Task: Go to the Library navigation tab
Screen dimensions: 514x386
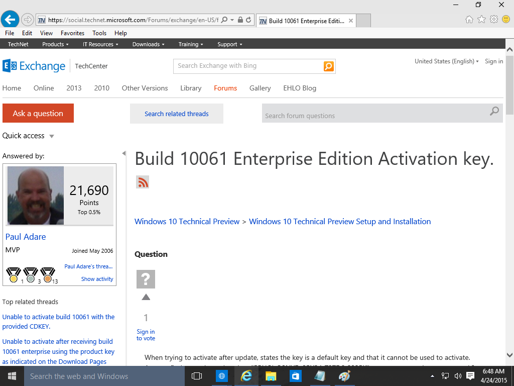Action: pyautogui.click(x=191, y=88)
